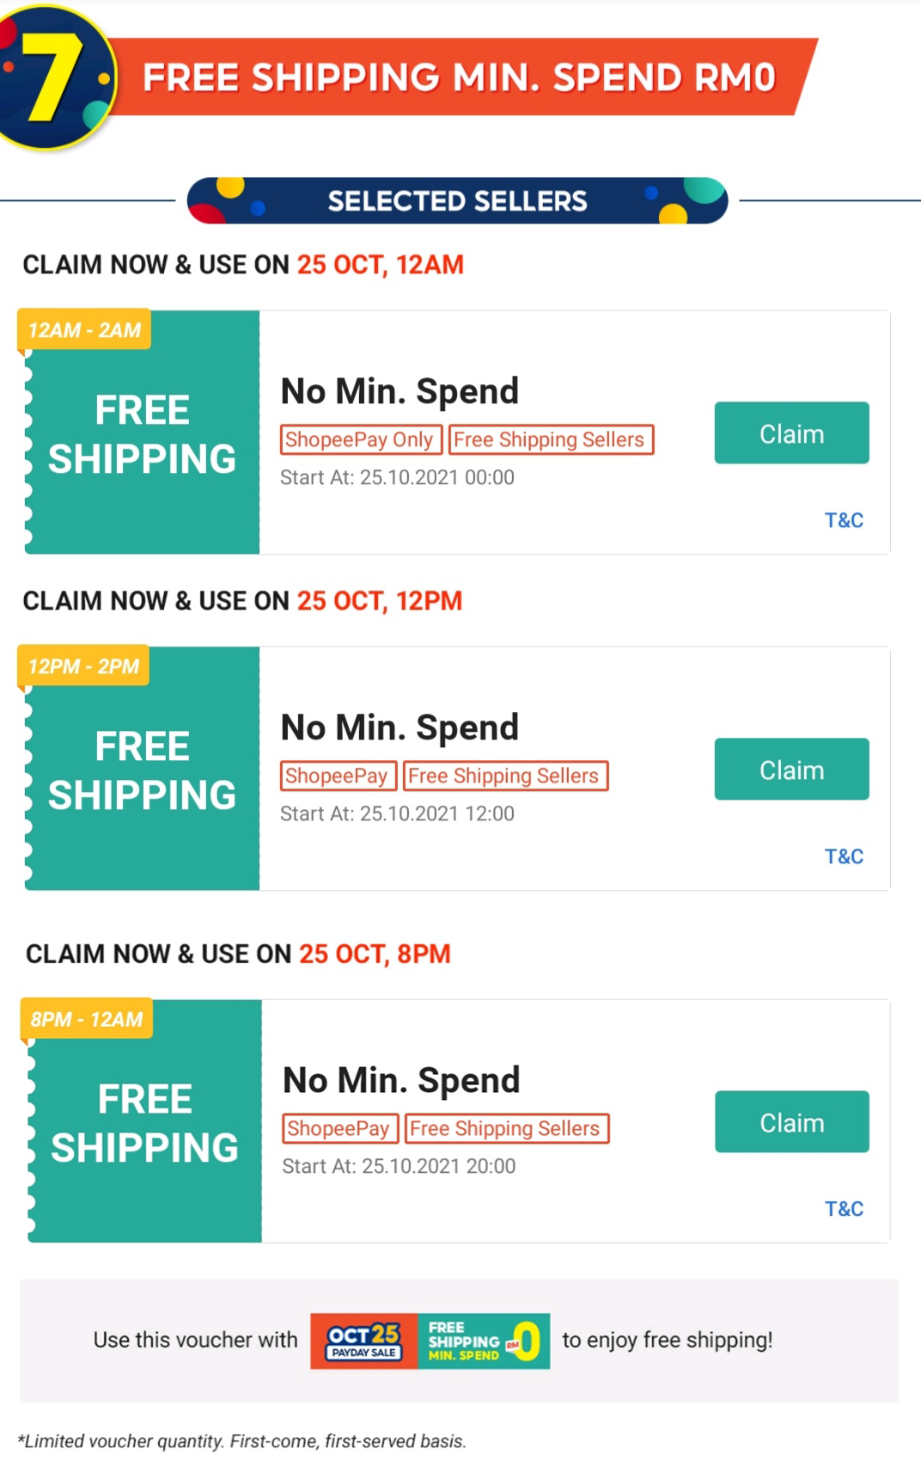Image resolution: width=921 pixels, height=1461 pixels.
Task: Tap the ShopeePay tag on 12PM voucher
Action: coord(338,776)
